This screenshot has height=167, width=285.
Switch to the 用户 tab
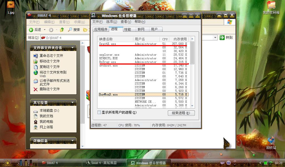[156, 29]
